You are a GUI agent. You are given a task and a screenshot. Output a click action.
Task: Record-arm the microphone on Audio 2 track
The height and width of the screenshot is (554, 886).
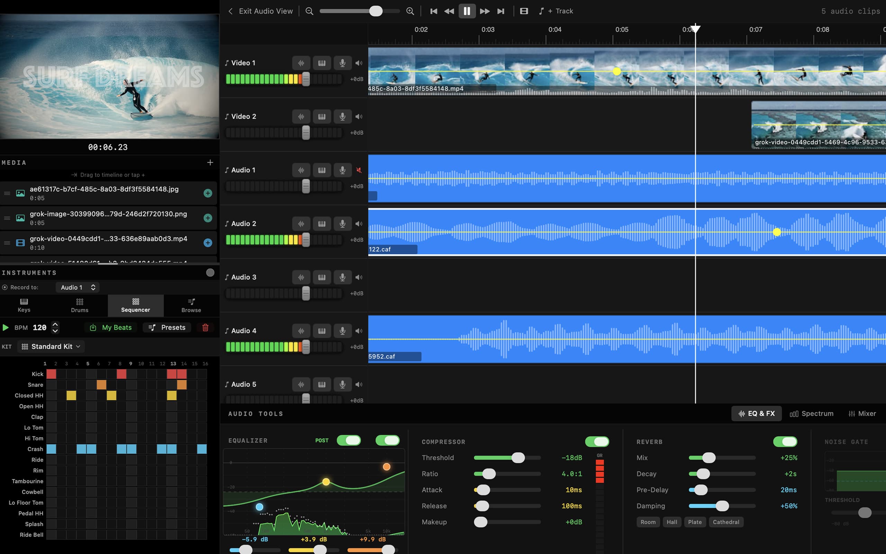pyautogui.click(x=343, y=224)
